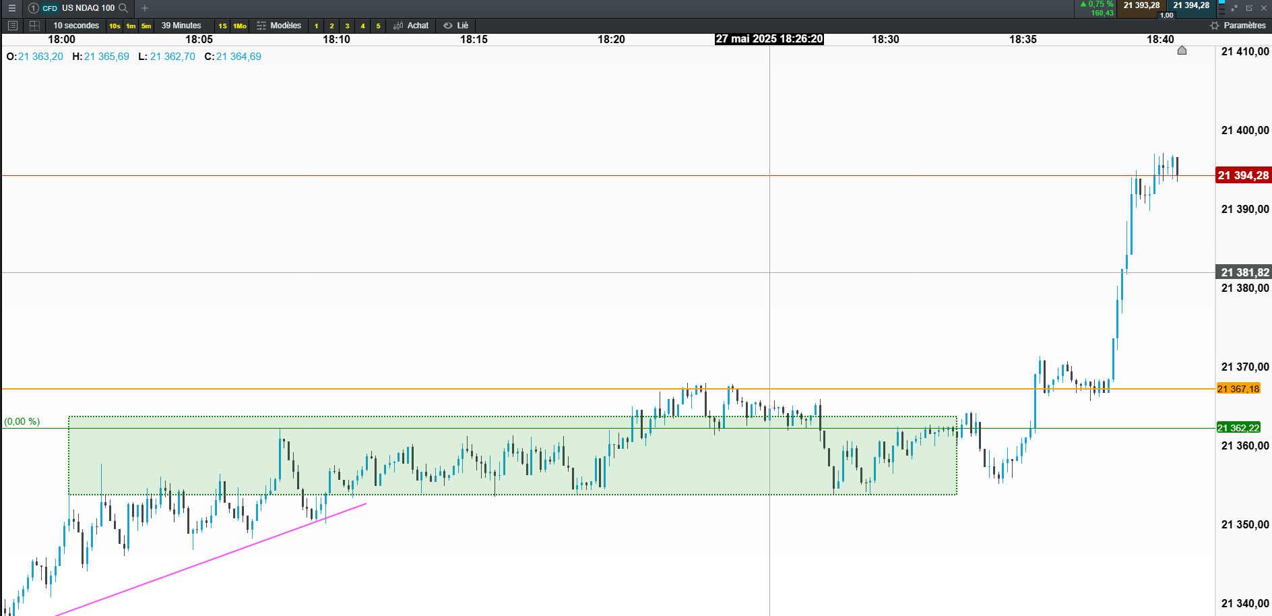This screenshot has height=616, width=1272.
Task: Select the orange 21 367,18 price label
Action: 1238,389
